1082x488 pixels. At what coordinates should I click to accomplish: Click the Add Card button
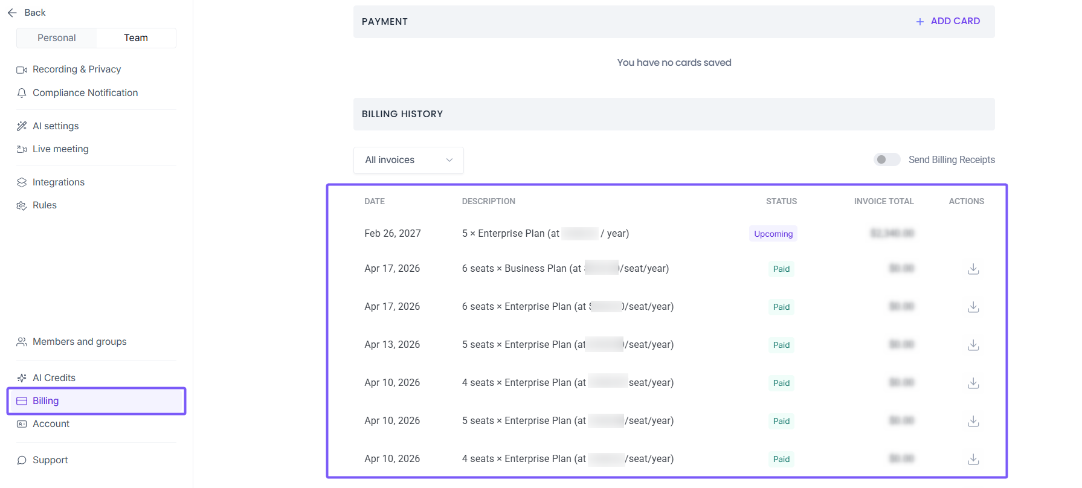coord(948,21)
